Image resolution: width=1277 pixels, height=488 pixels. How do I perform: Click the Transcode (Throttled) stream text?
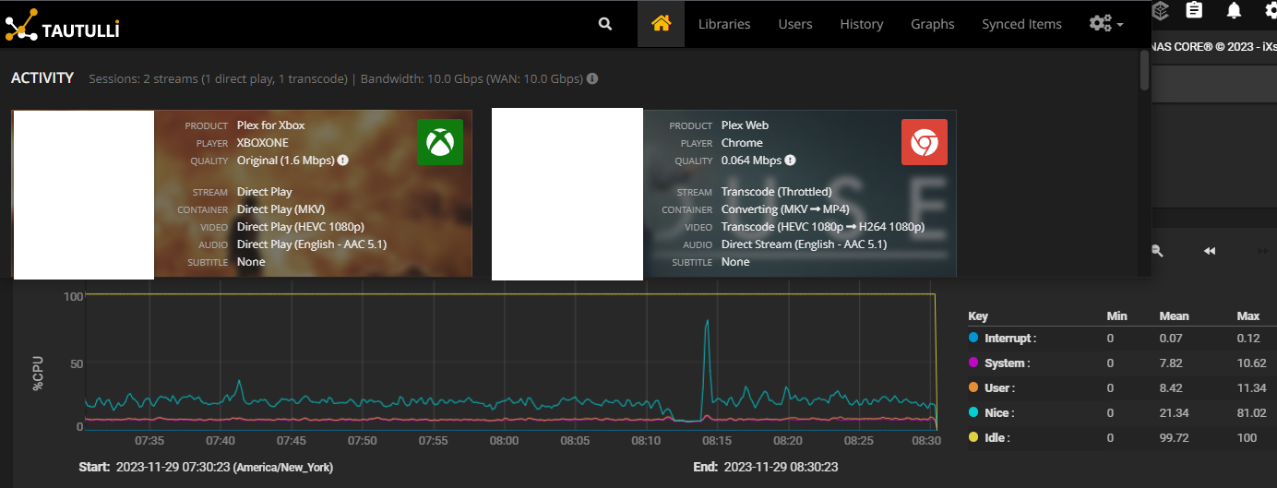tap(777, 192)
